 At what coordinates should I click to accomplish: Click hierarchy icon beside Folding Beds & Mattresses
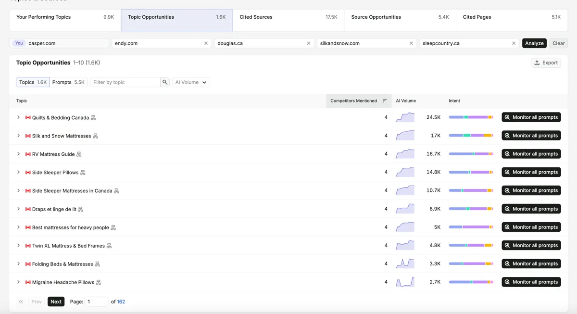coord(97,264)
